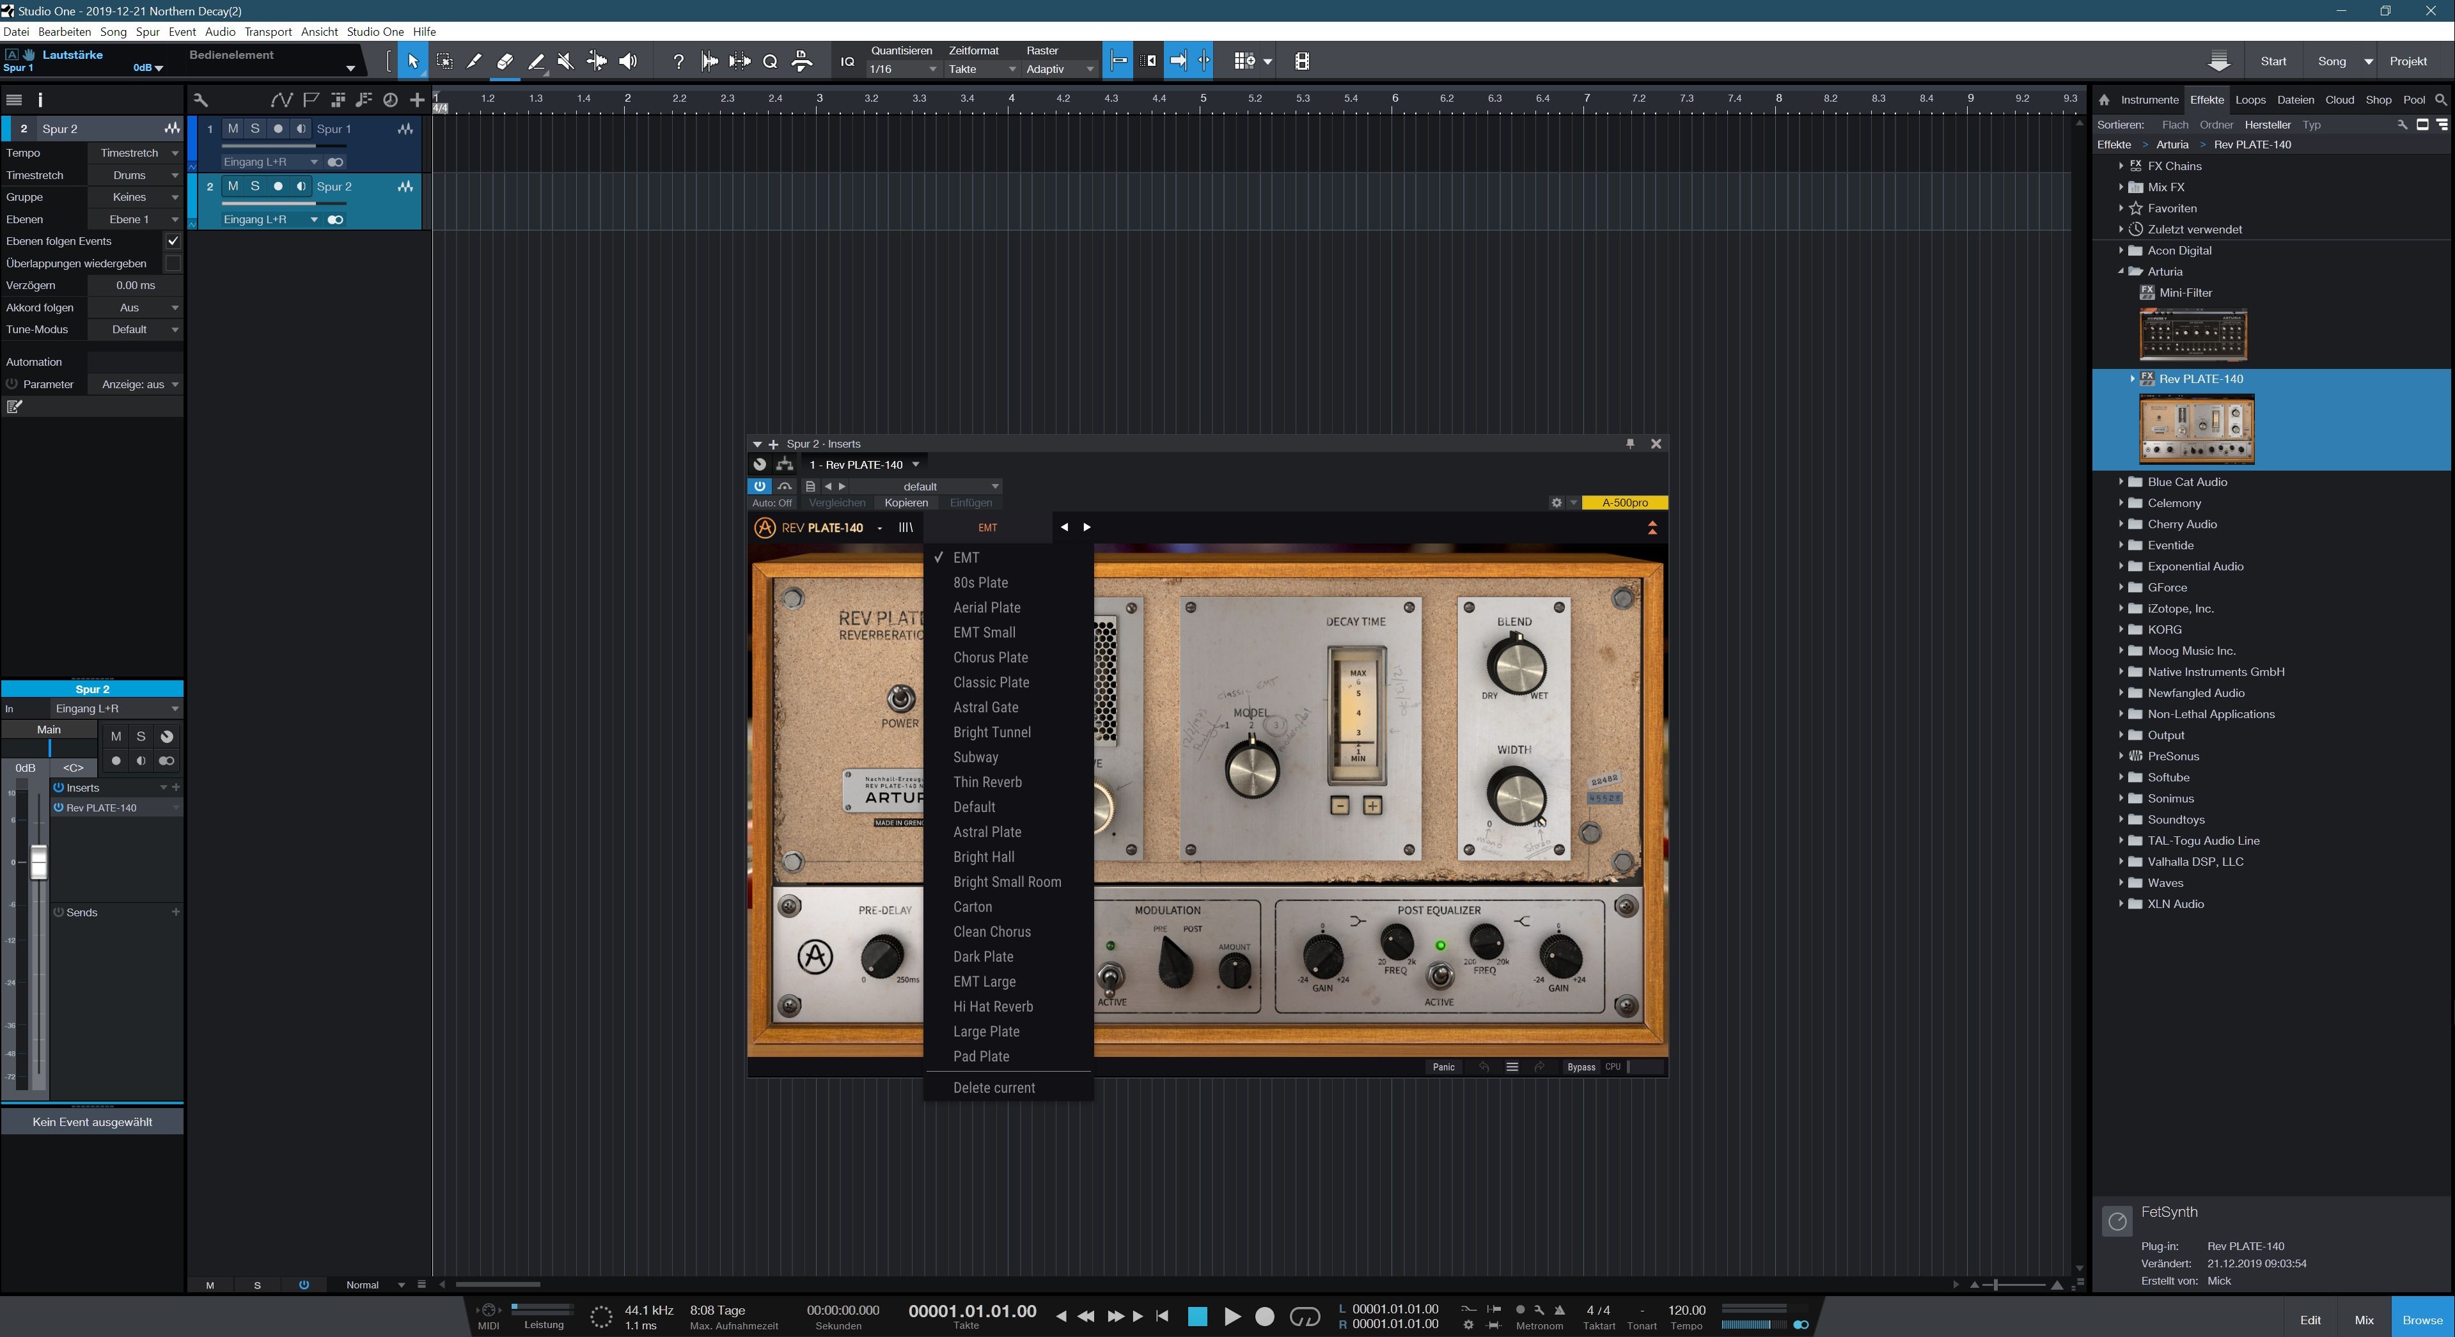Select the Arrow tool in the toolbar
2455x1337 pixels.
pyautogui.click(x=412, y=61)
